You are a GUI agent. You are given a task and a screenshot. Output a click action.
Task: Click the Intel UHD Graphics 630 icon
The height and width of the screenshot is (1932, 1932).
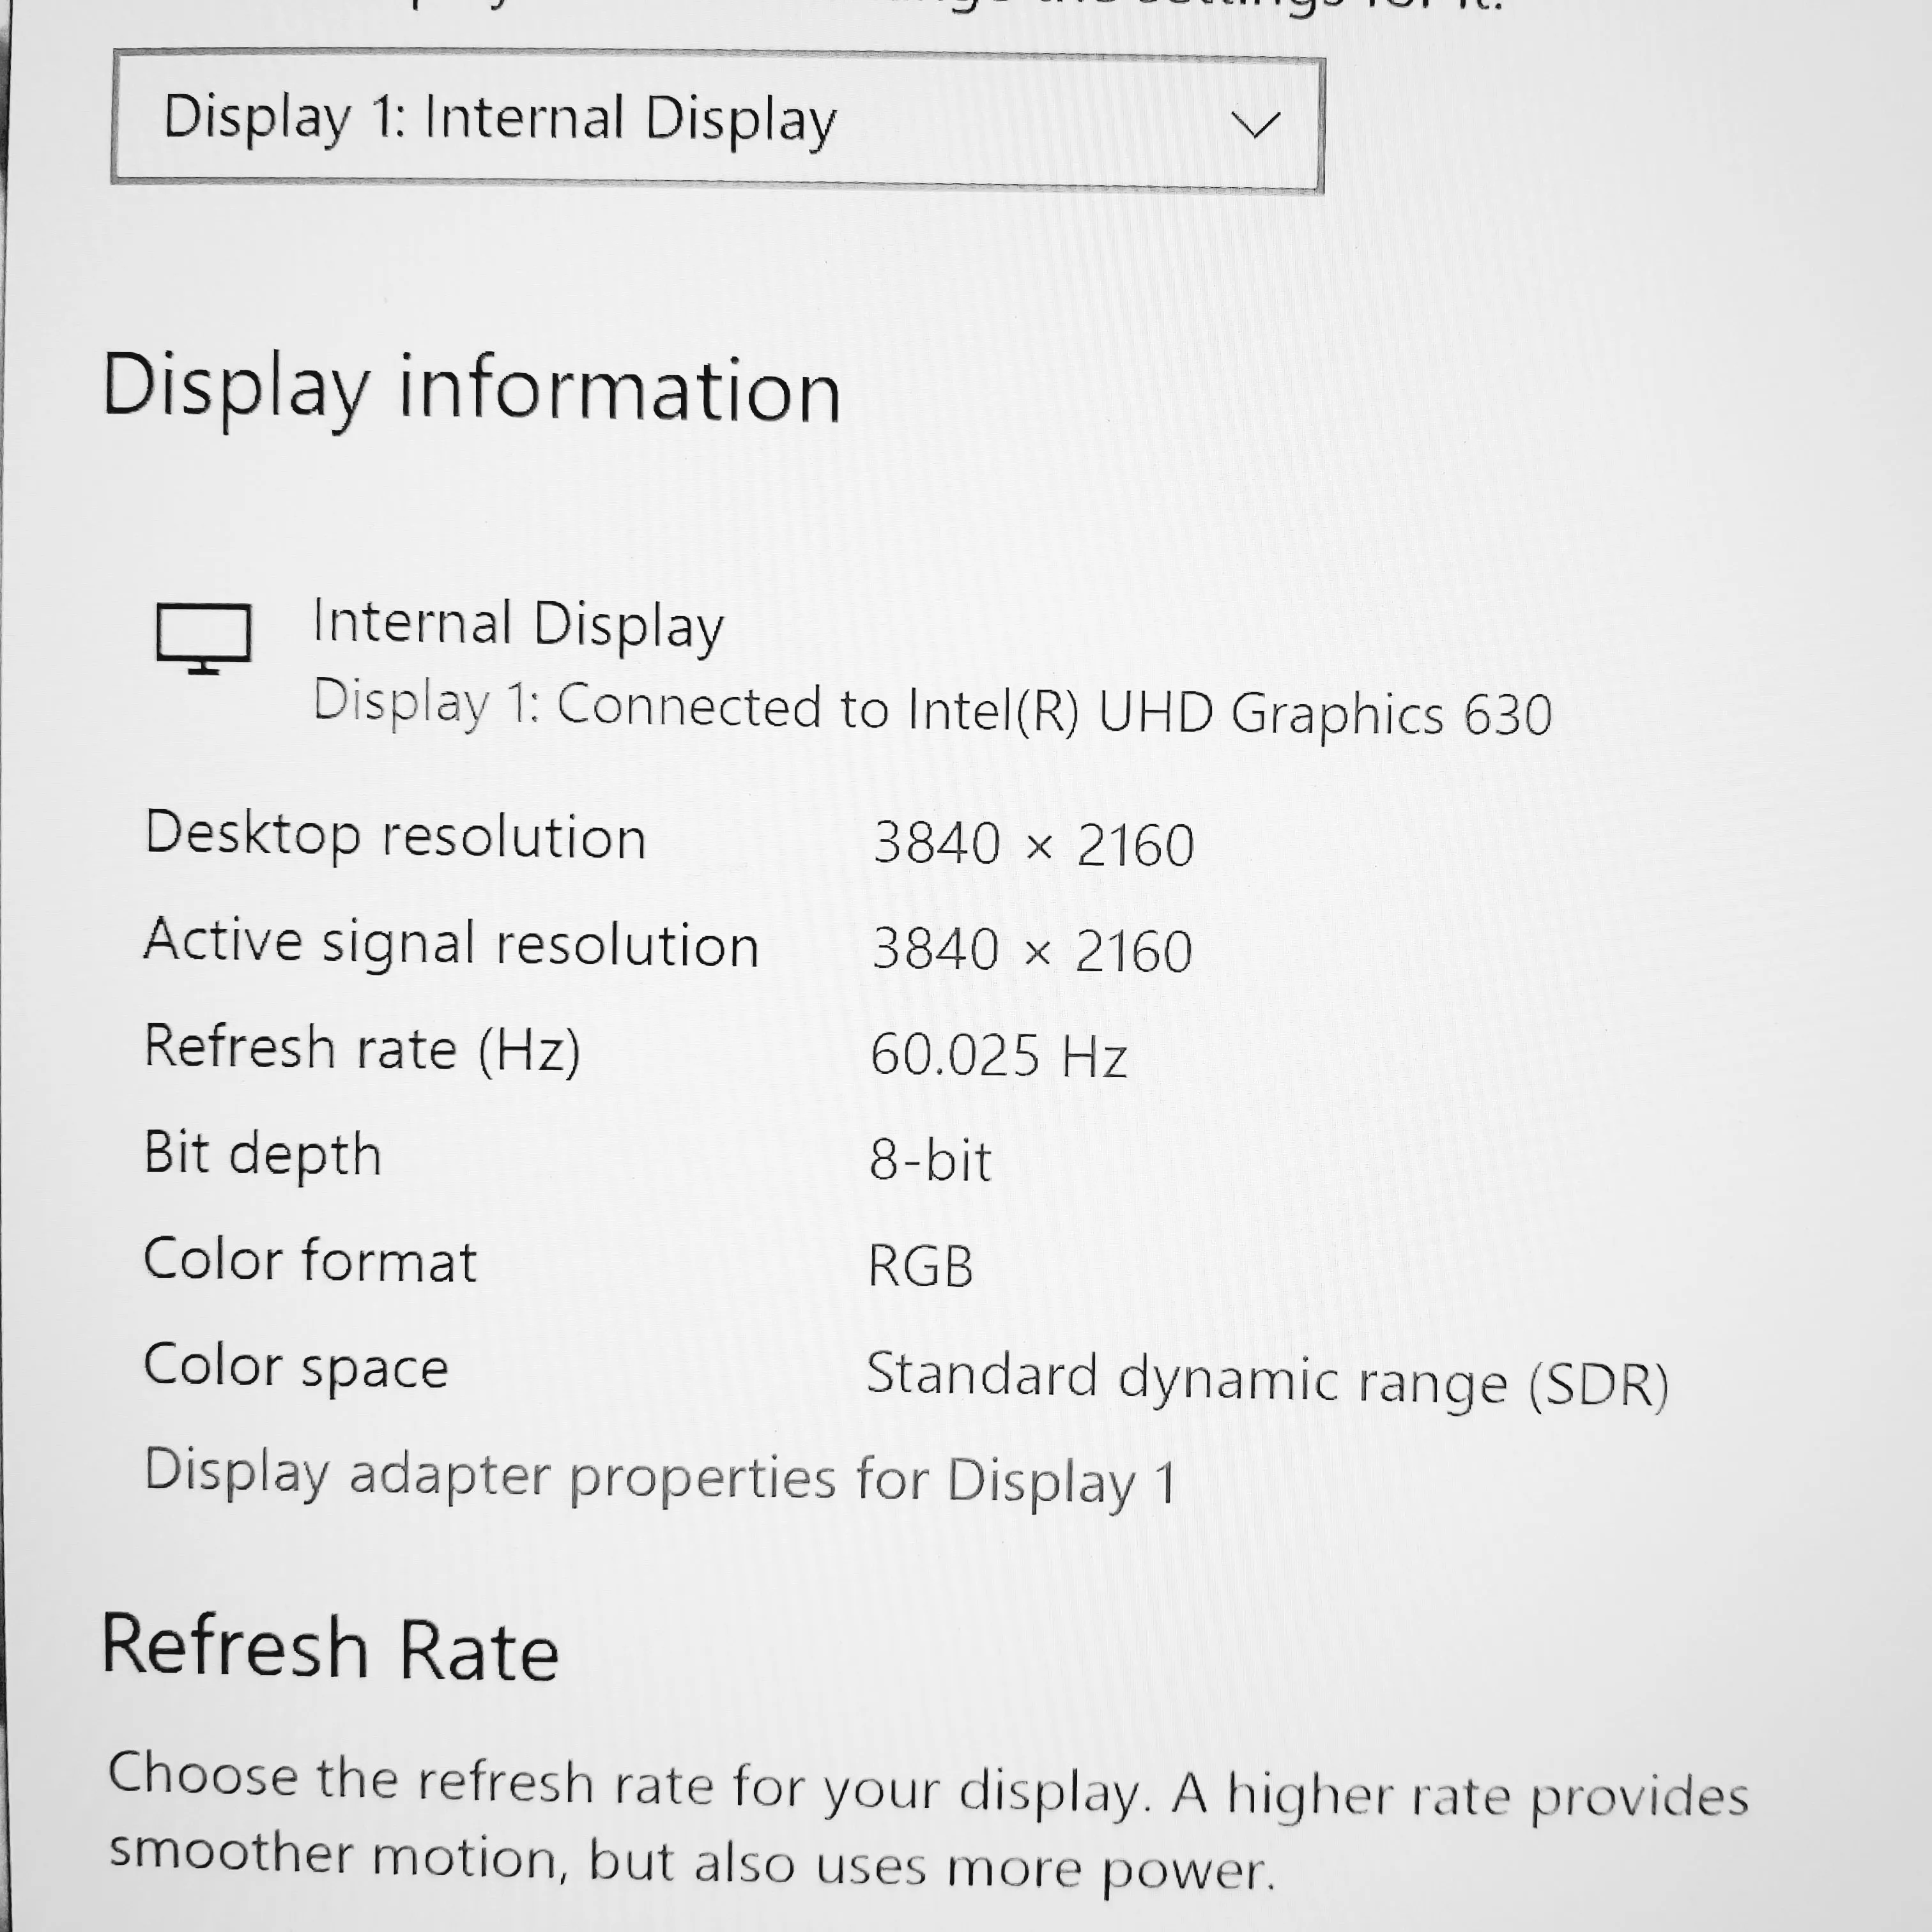(x=200, y=628)
